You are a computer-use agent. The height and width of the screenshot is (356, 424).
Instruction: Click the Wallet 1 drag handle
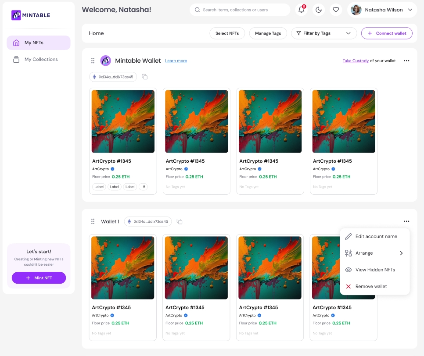(x=93, y=221)
